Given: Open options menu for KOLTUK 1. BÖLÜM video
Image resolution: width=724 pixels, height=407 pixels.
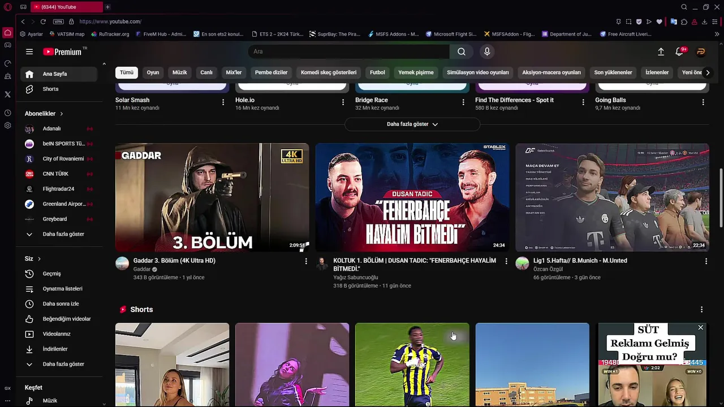Looking at the screenshot, I should pyautogui.click(x=506, y=261).
